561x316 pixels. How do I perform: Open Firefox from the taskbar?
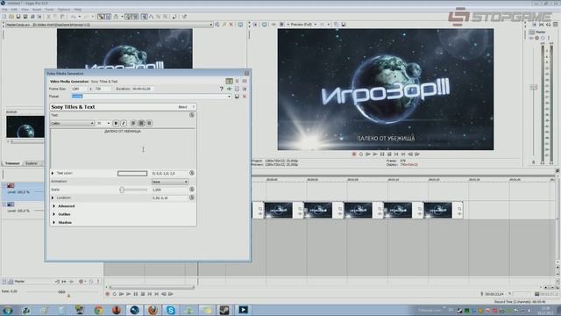[x=153, y=310]
